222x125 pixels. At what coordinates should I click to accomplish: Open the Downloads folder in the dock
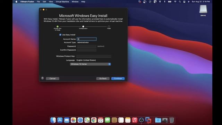[x=158, y=120]
